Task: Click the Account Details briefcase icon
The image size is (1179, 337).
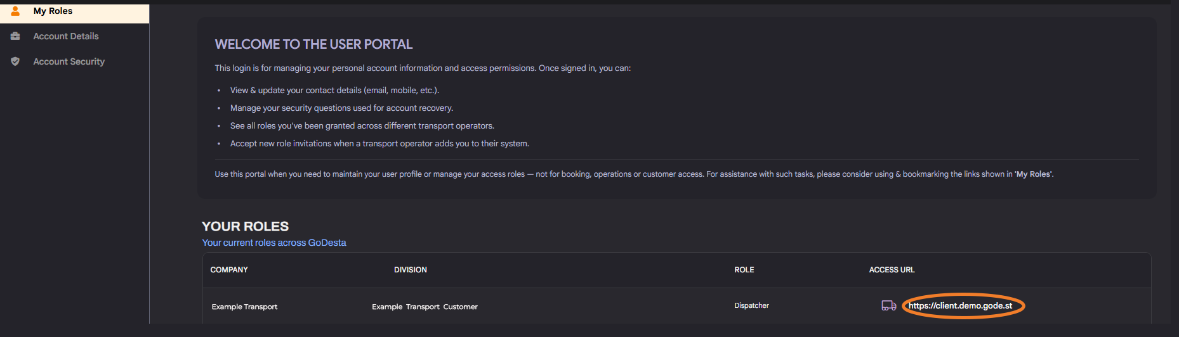Action: pyautogui.click(x=15, y=36)
